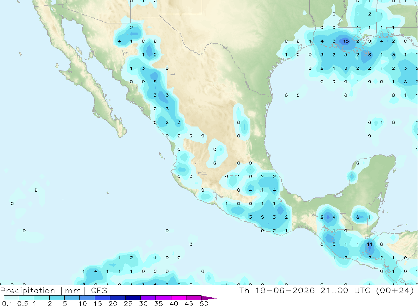418x306 pixels.
Task: Click the legend label '50'
Action: point(204,303)
